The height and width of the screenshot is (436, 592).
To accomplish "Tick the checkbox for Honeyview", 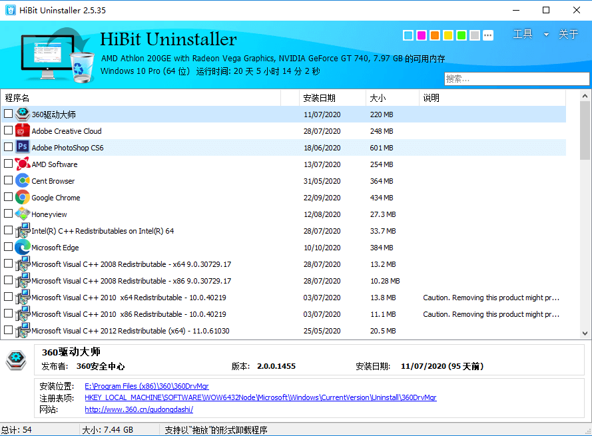I will pyautogui.click(x=8, y=213).
